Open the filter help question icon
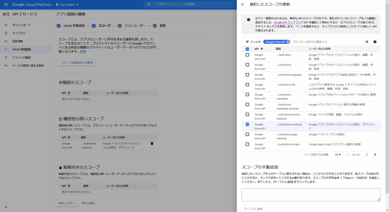 tap(375, 42)
